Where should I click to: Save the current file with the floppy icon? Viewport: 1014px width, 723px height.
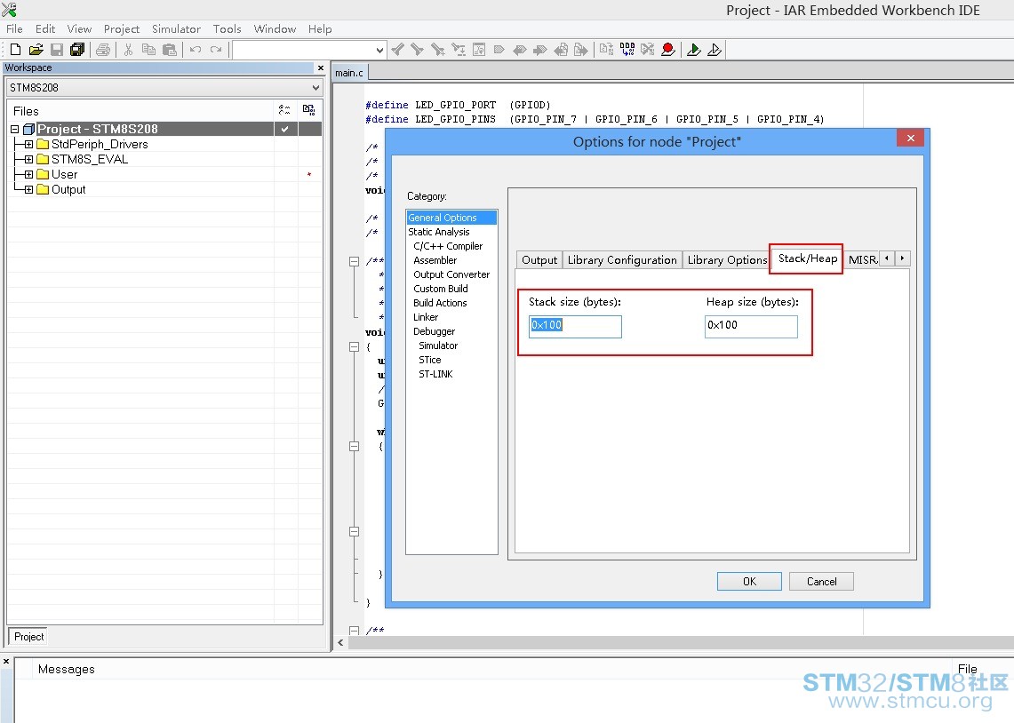pyautogui.click(x=57, y=50)
